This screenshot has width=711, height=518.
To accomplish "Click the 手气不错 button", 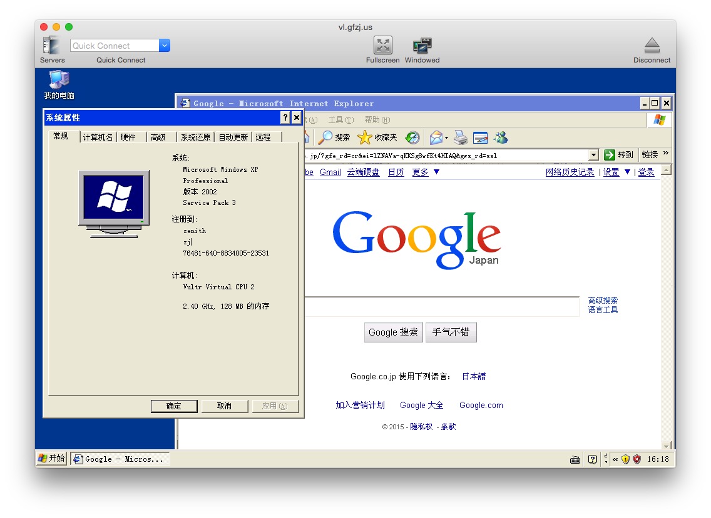I will point(451,332).
